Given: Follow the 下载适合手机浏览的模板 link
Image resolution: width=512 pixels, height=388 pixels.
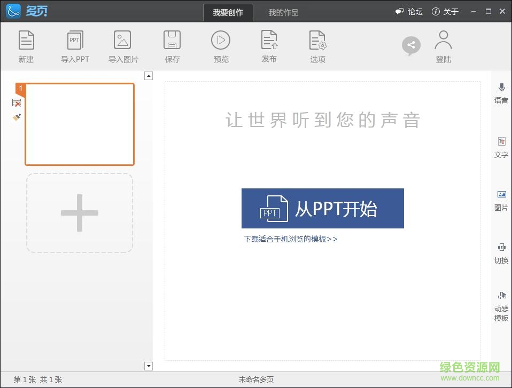Looking at the screenshot, I should point(290,239).
